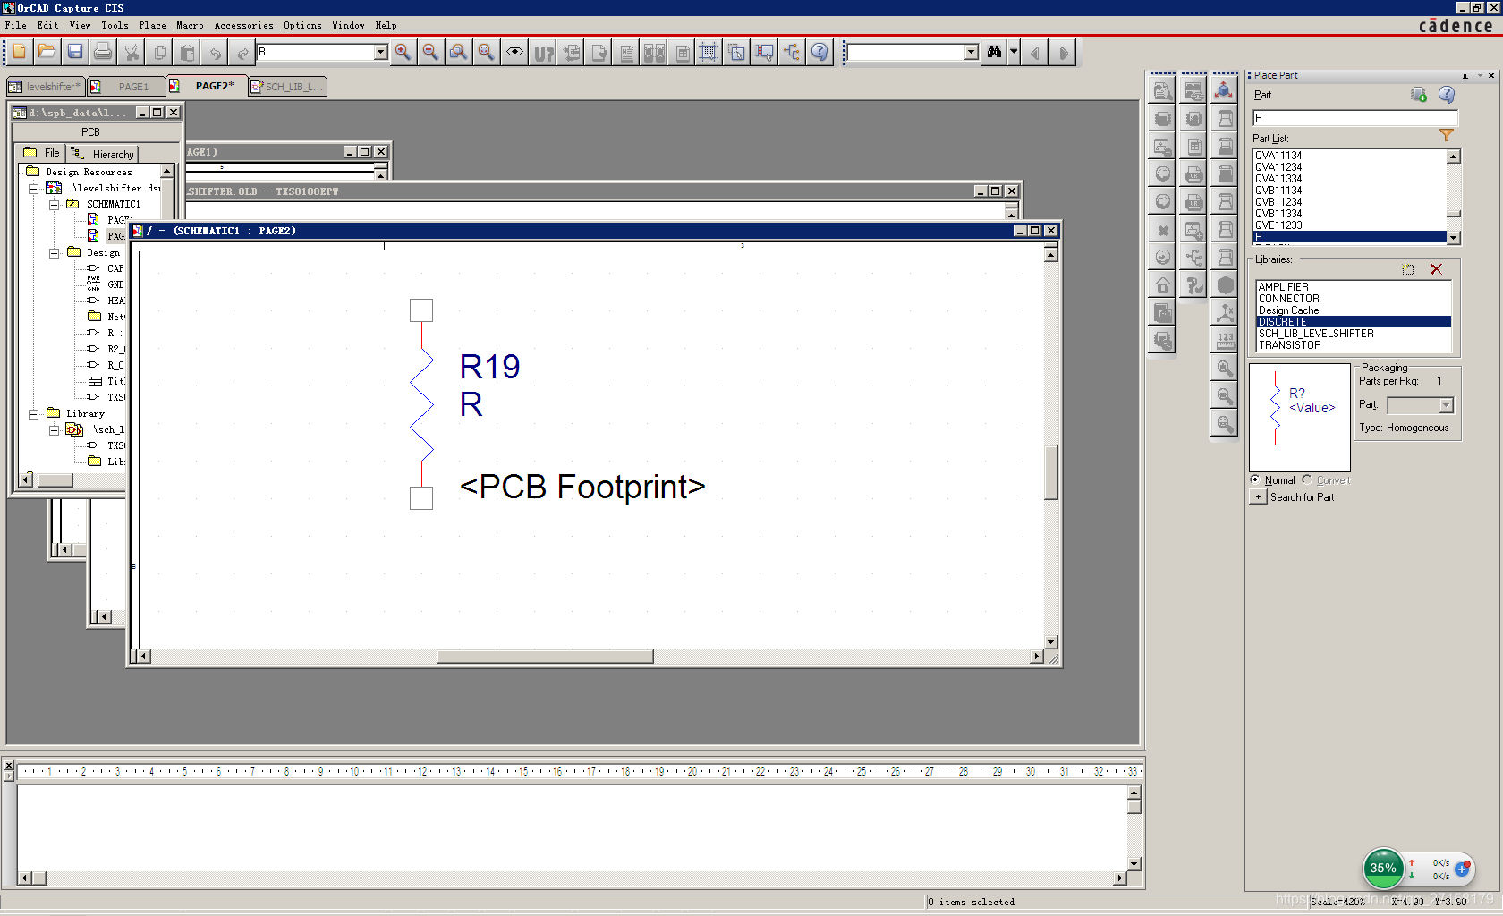Click the Annotate U? toolbar icon
The image size is (1503, 916).
point(543,53)
